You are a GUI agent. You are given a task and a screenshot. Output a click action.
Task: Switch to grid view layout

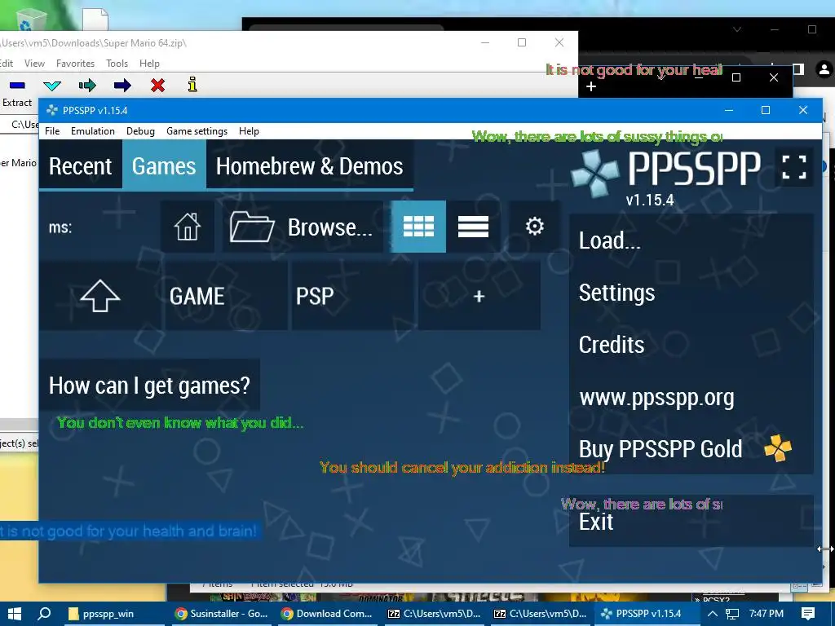click(418, 227)
